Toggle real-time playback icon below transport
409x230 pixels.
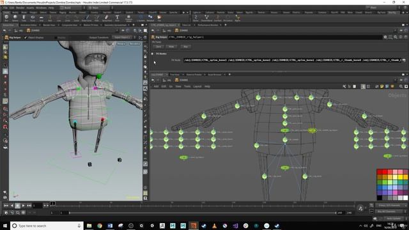tap(12, 213)
